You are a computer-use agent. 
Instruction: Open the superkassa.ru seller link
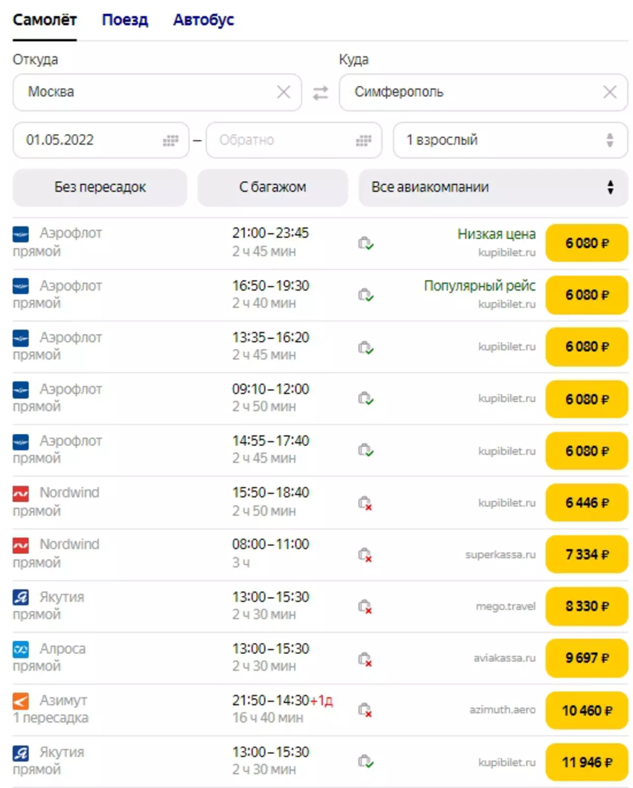(x=500, y=555)
